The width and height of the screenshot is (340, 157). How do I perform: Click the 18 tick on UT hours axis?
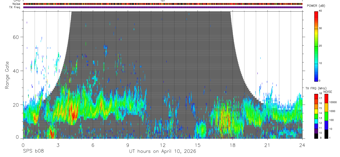click(x=233, y=145)
